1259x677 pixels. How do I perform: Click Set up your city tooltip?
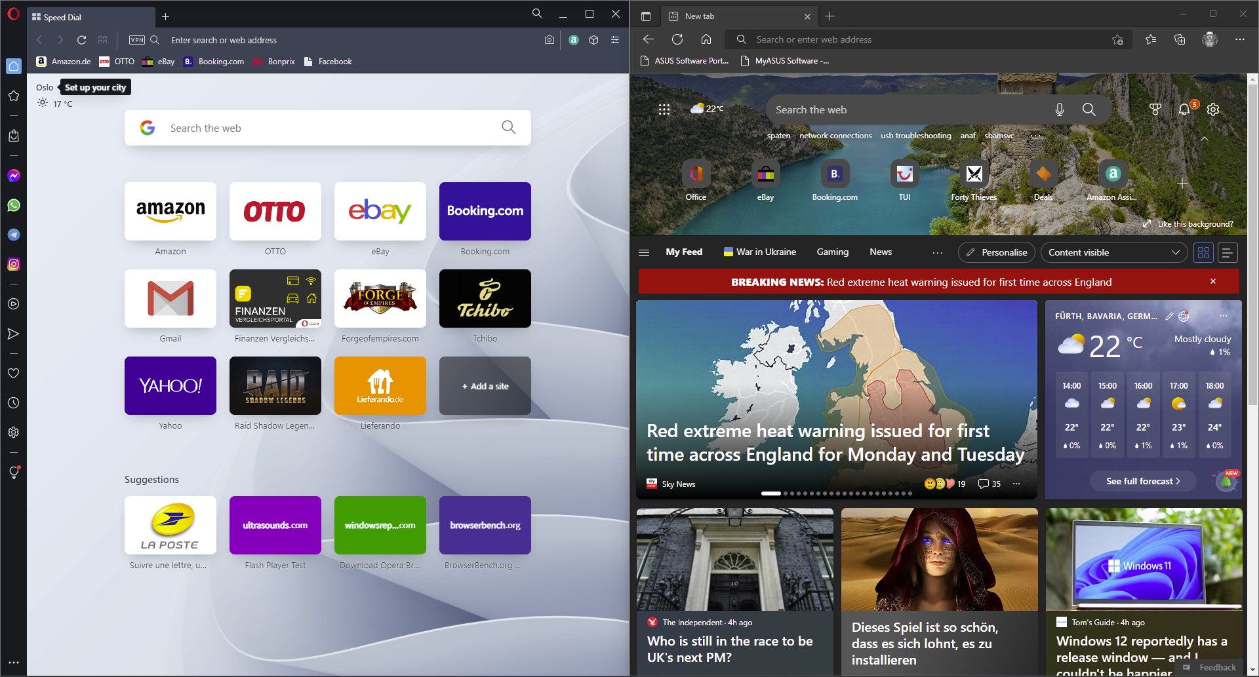click(x=95, y=87)
